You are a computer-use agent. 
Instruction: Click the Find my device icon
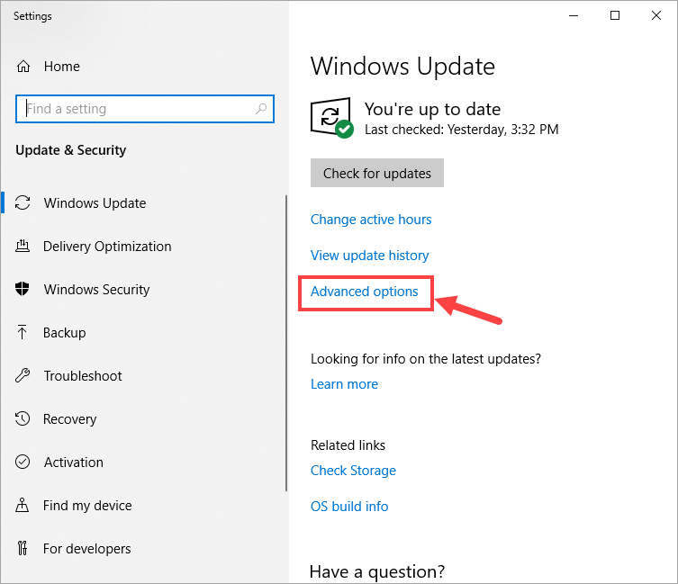pyautogui.click(x=24, y=506)
